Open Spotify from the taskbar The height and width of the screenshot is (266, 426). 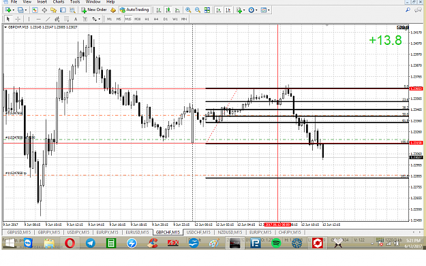[276, 243]
